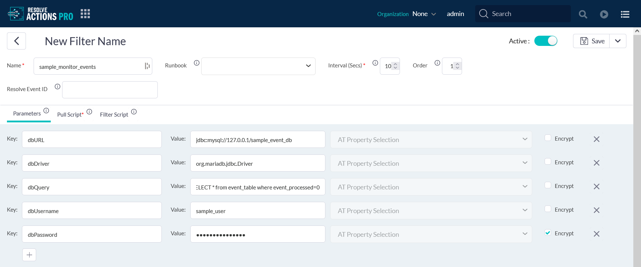Screen dimensions: 641x267
Task: Enable Encrypt for dbURL parameter
Action: [548, 138]
